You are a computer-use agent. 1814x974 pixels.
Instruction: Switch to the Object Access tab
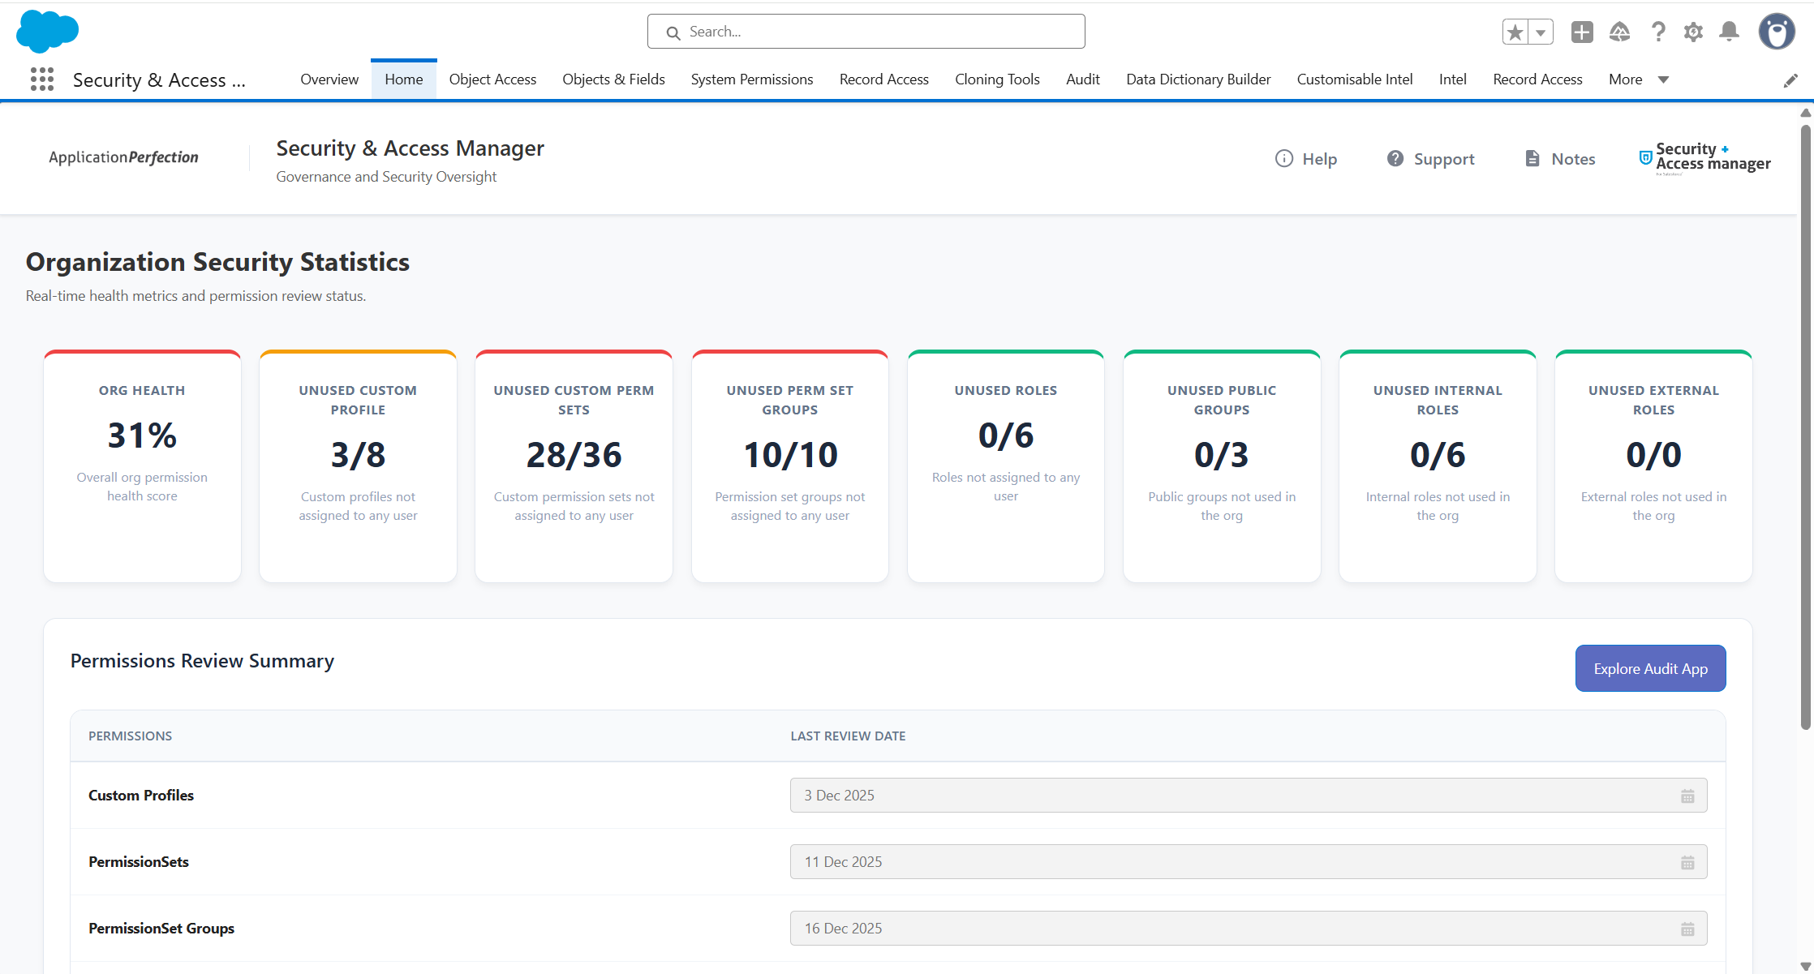pos(492,79)
